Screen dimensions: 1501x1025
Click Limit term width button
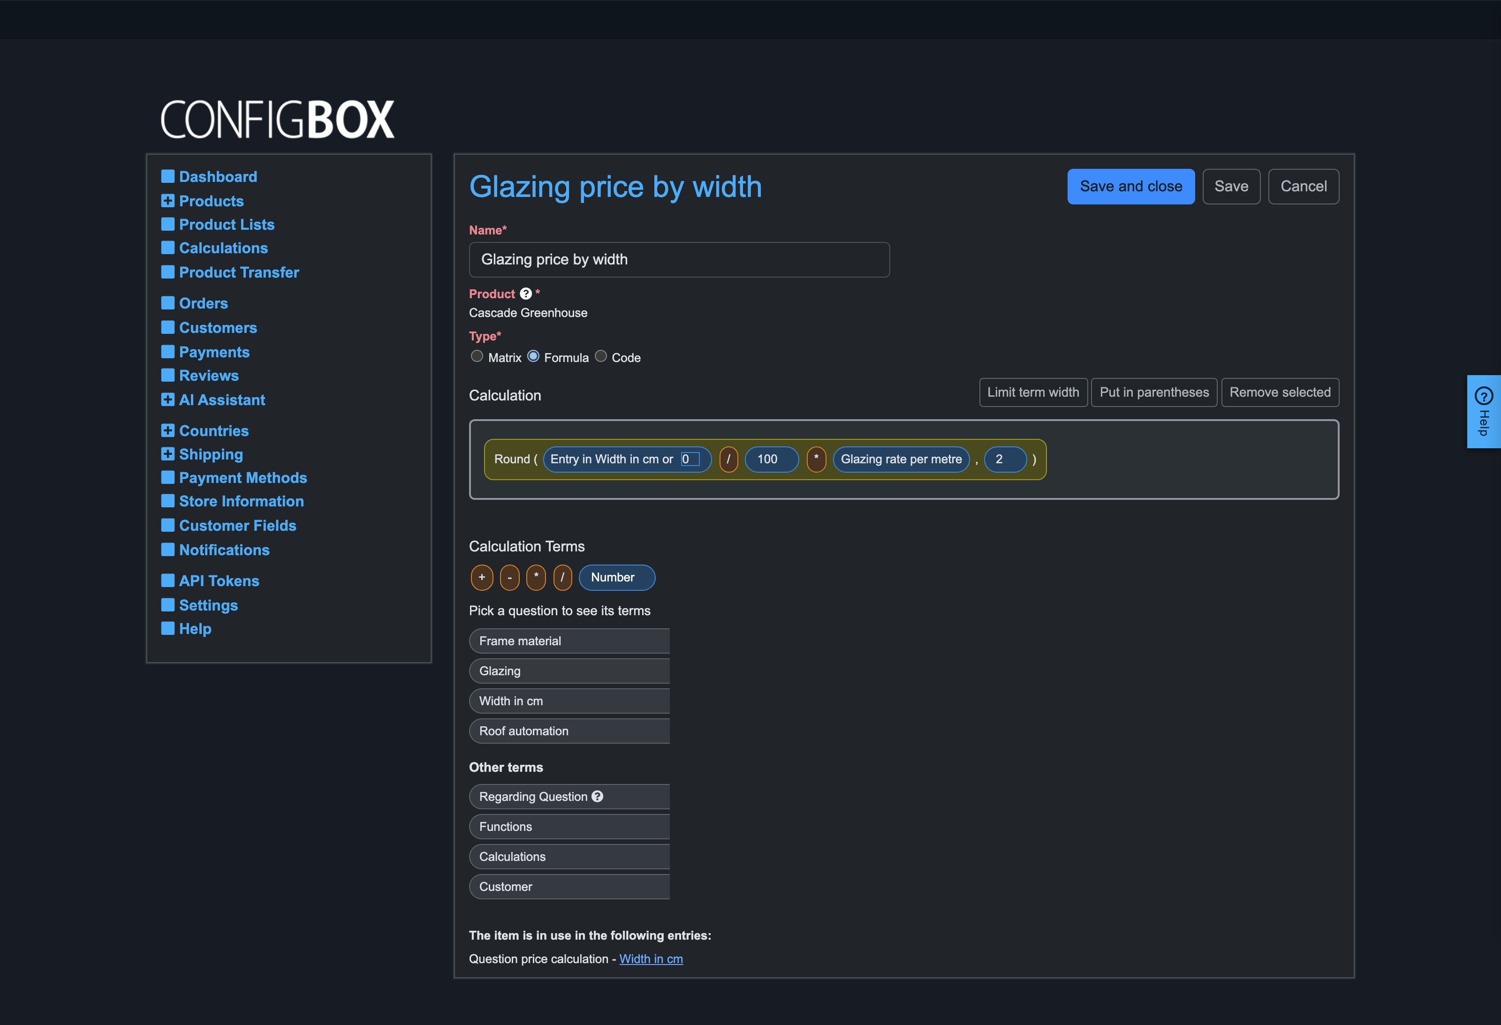1033,392
